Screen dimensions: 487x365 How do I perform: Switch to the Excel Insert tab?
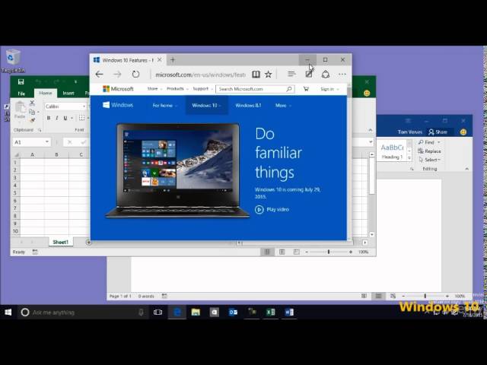click(68, 93)
